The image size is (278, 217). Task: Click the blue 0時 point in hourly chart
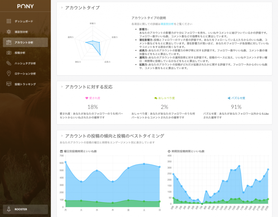173,174
